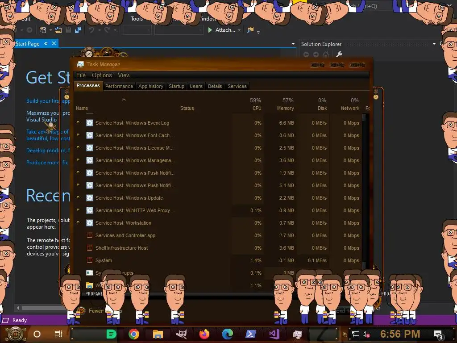Click the Undo arrow in Visual Studio toolbar
Image resolution: width=457 pixels, height=343 pixels.
point(91,30)
